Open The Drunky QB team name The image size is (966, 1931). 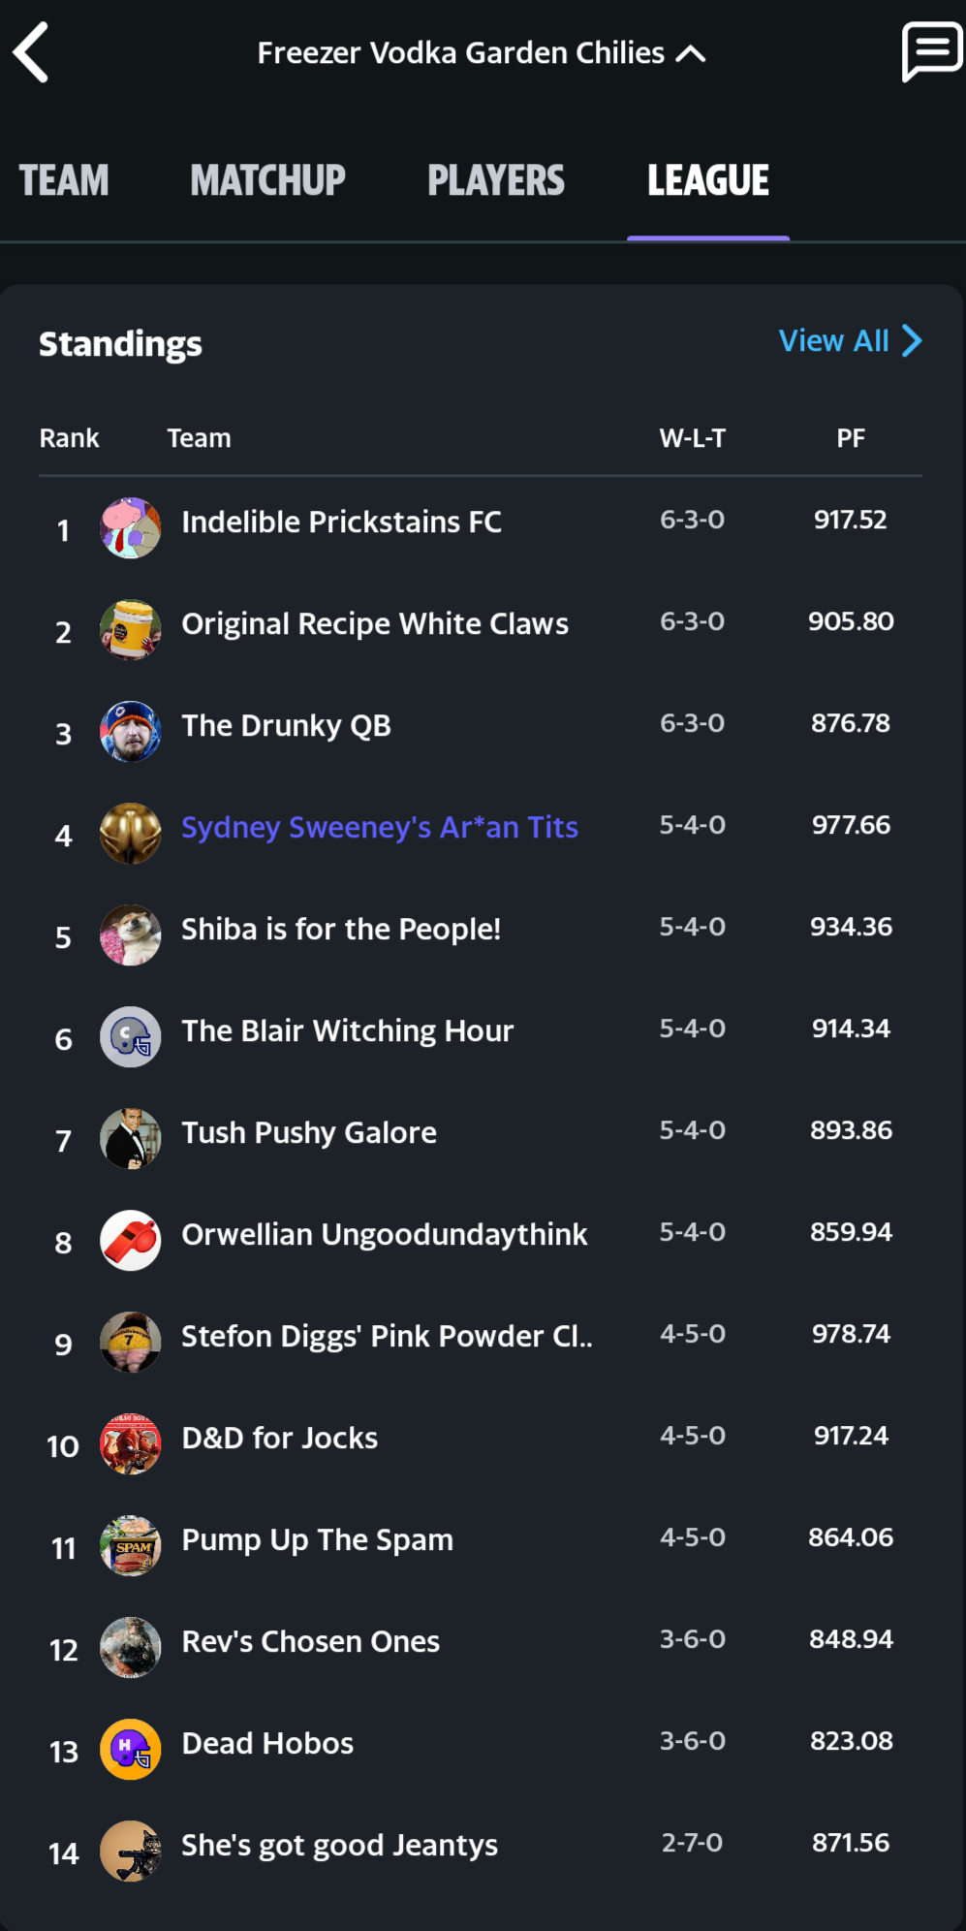click(x=287, y=726)
